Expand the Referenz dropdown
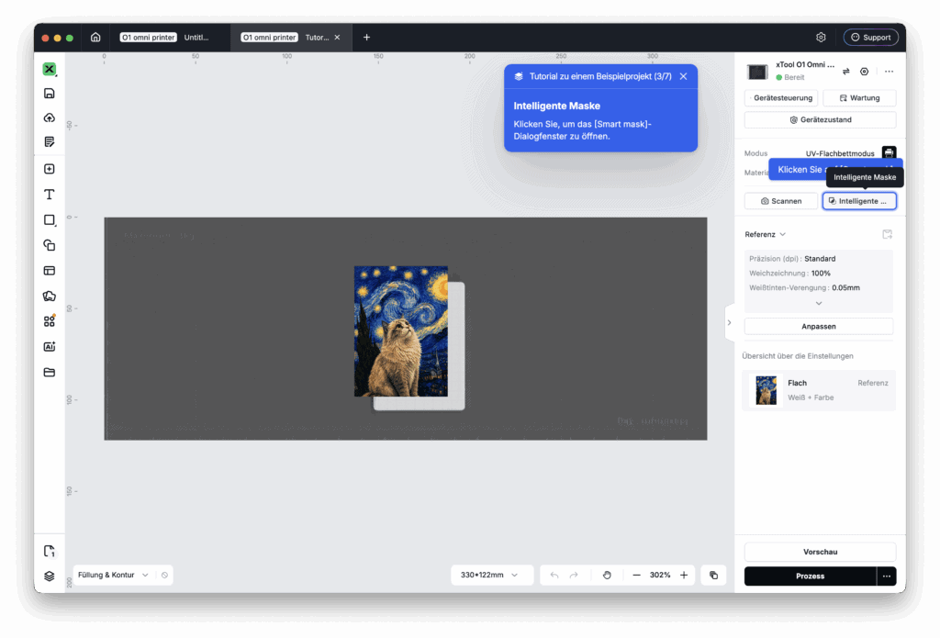 point(765,234)
